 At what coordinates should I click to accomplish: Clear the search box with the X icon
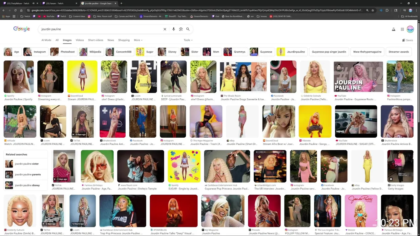click(165, 29)
